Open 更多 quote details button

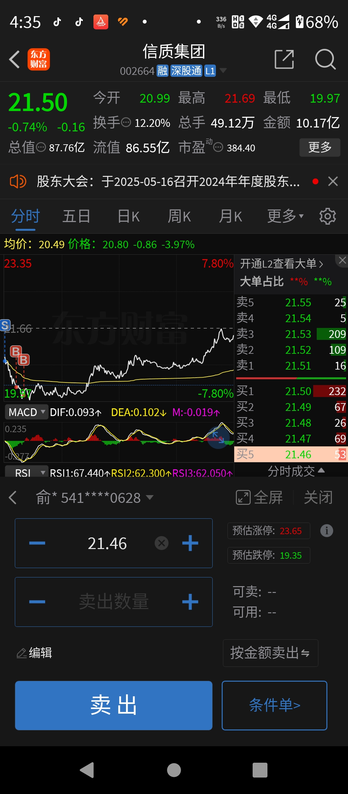[x=320, y=148]
